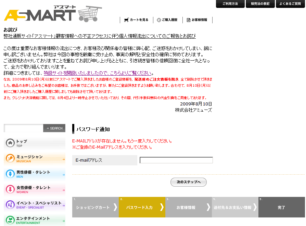Click step 4 送付先&お支払い情報 in progress bar
The width and height of the screenshot is (306, 226).
[x=235, y=207]
